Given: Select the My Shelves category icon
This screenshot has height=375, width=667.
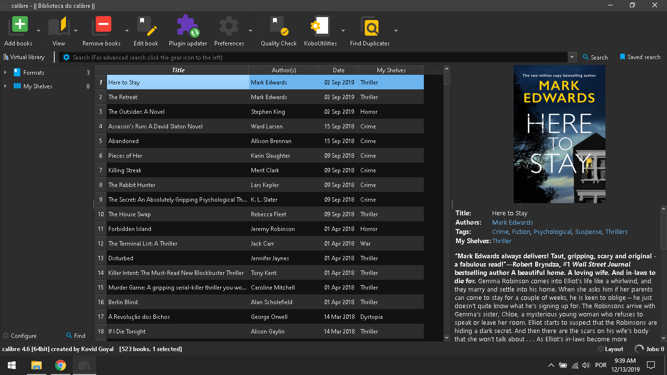Looking at the screenshot, I should [17, 86].
